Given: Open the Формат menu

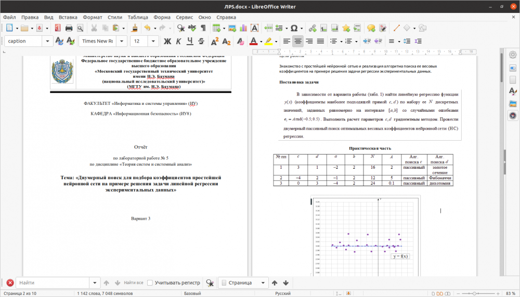Looking at the screenshot, I should pyautogui.click(x=93, y=17).
